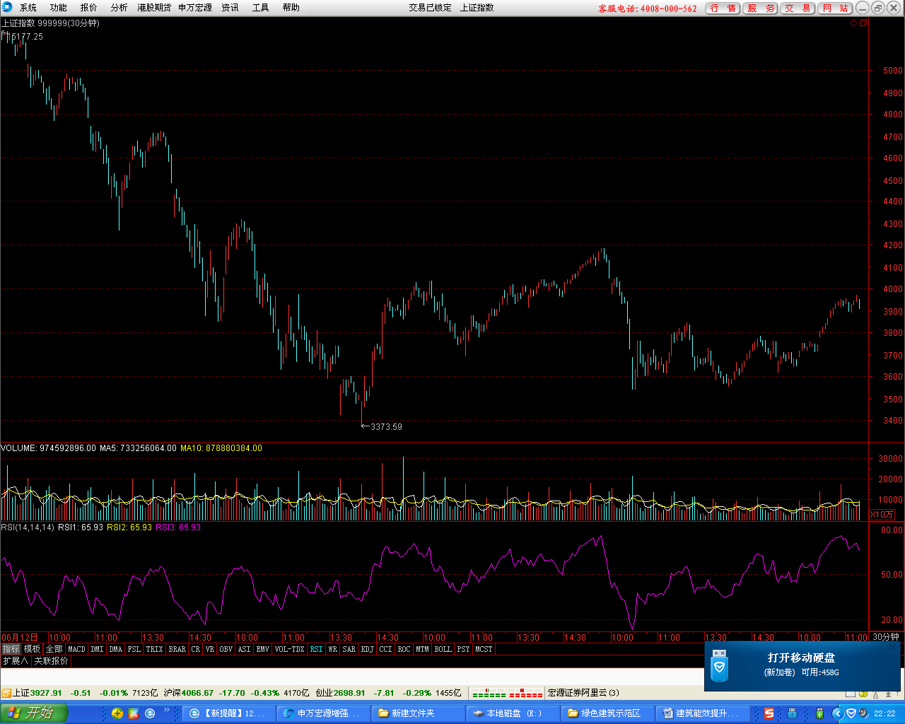Switch indicator to WR
This screenshot has height=724, width=905.
(x=333, y=649)
